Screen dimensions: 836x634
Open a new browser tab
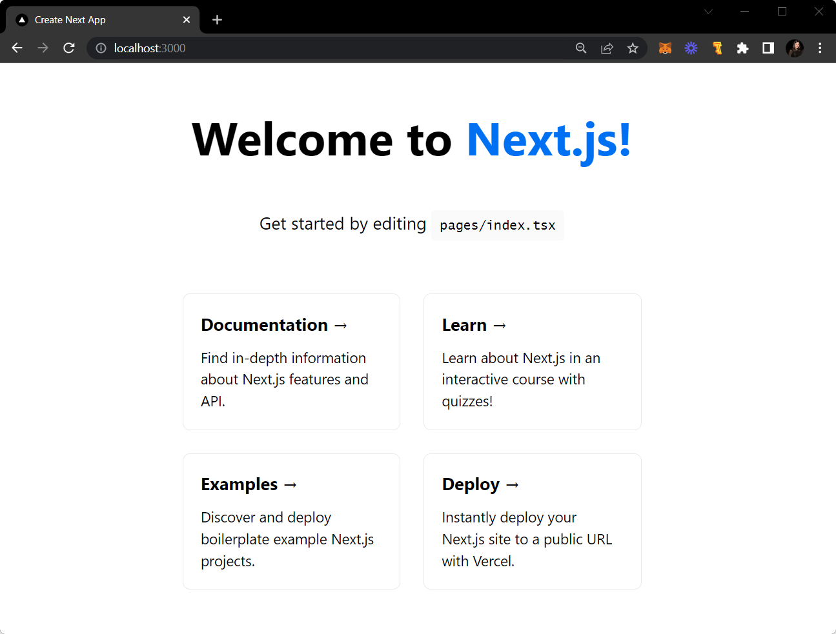point(218,20)
